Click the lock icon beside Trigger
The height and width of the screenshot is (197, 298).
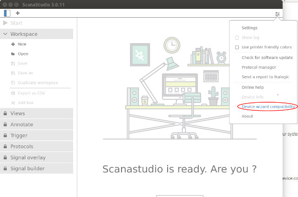tap(5, 135)
